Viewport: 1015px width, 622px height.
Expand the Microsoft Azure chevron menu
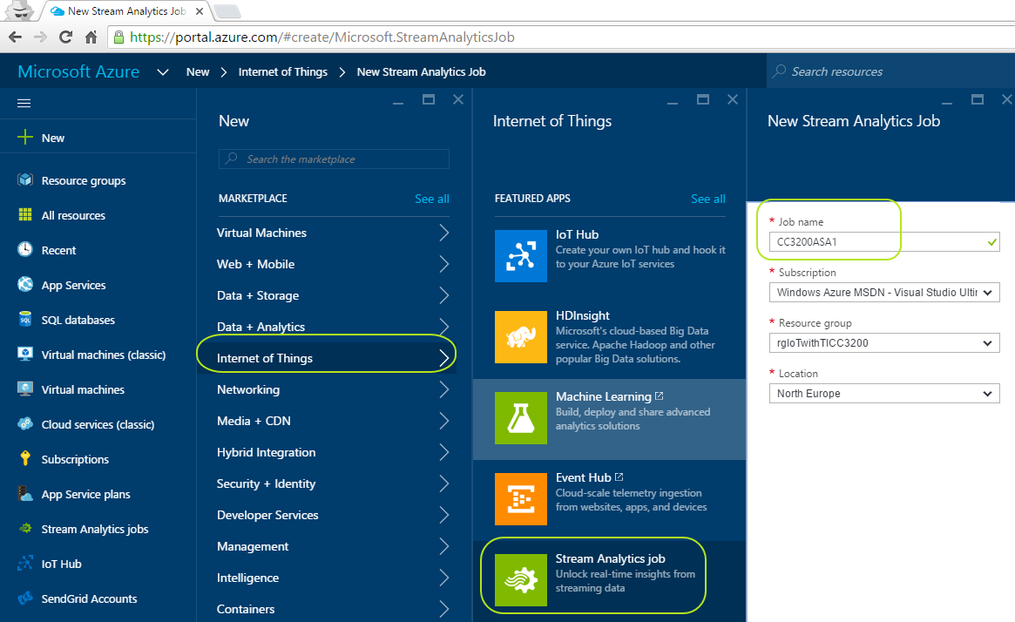[163, 71]
